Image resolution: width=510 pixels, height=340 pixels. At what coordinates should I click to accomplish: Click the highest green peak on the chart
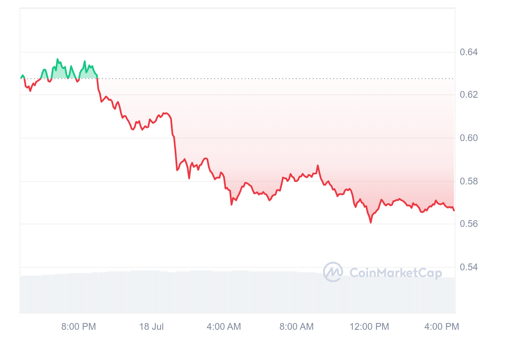[57, 59]
